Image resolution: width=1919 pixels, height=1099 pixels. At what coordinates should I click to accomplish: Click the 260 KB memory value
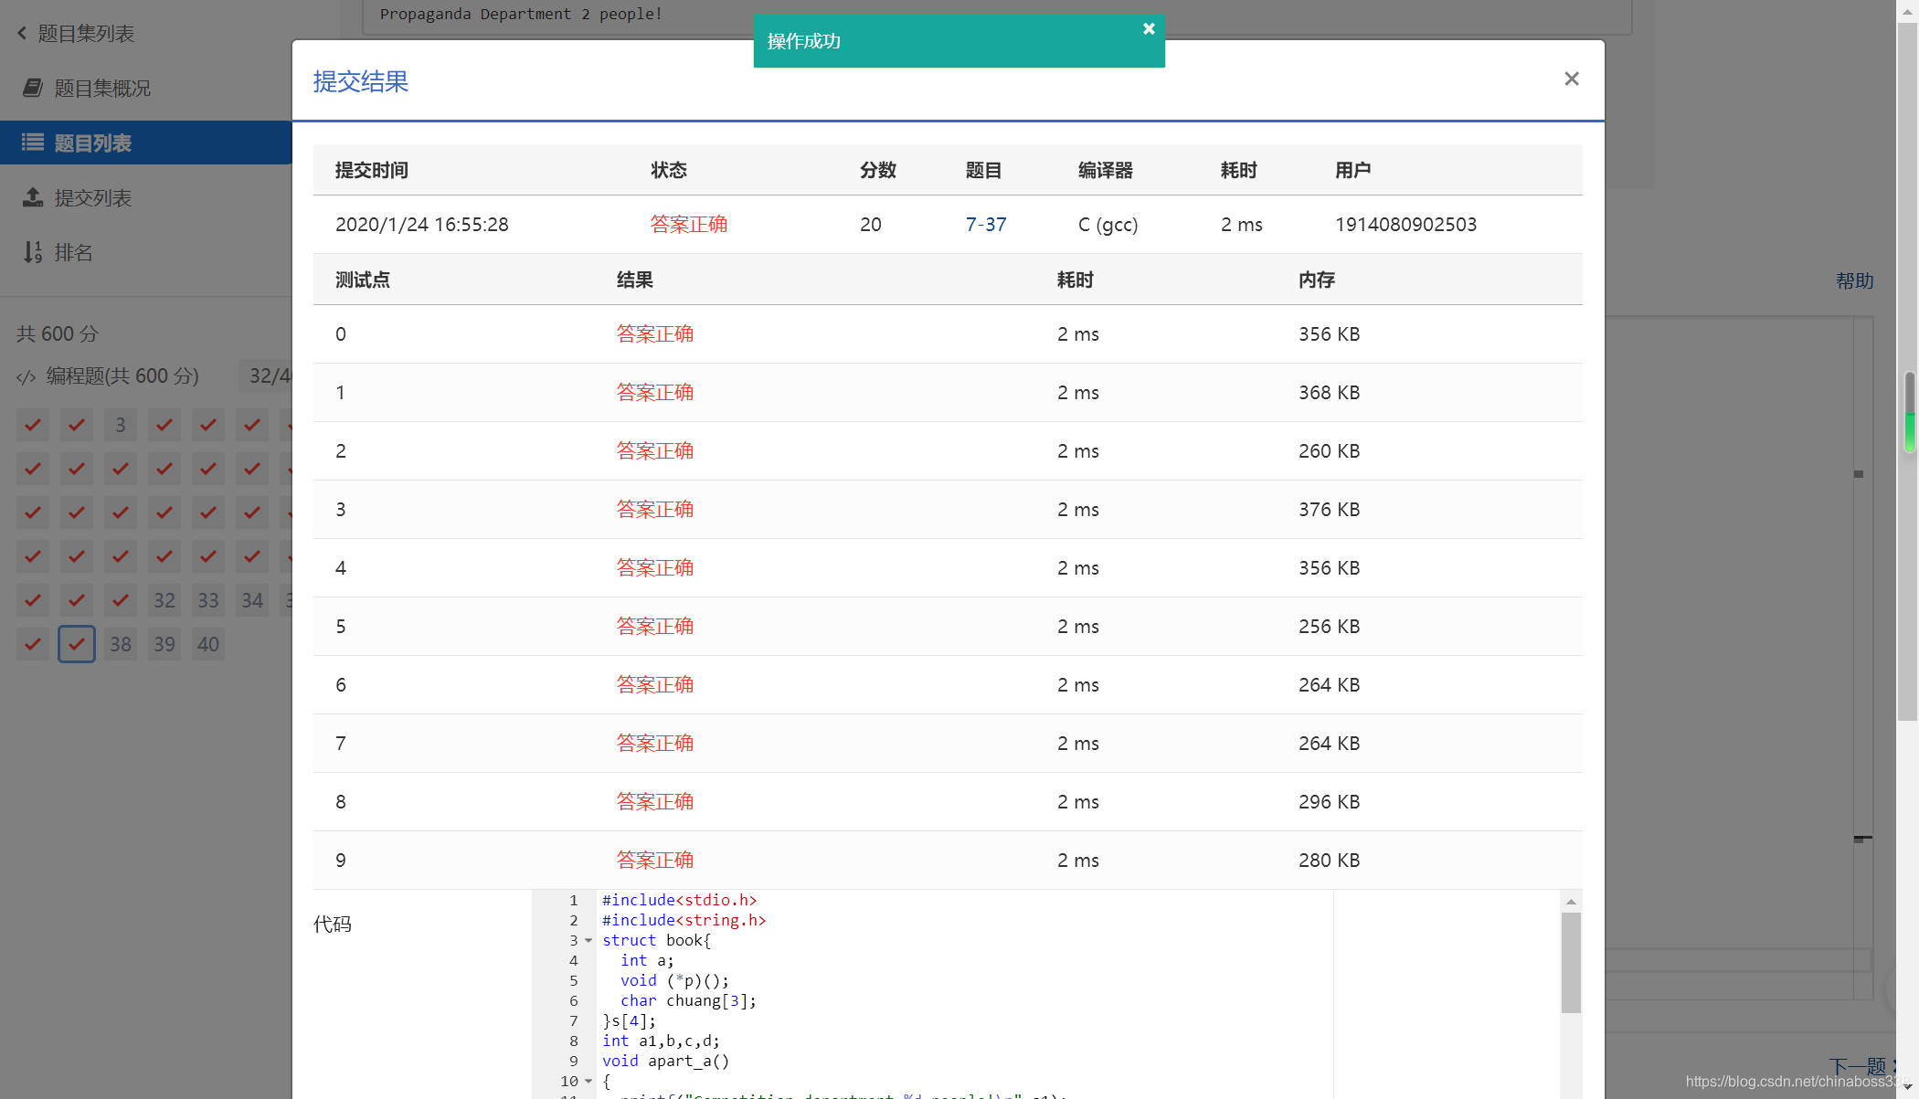coord(1329,451)
